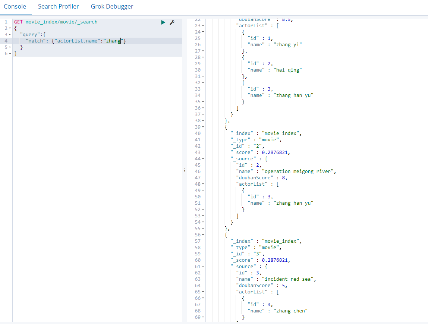
Task: Collapse the fold at response line 32
Action: tap(203, 83)
